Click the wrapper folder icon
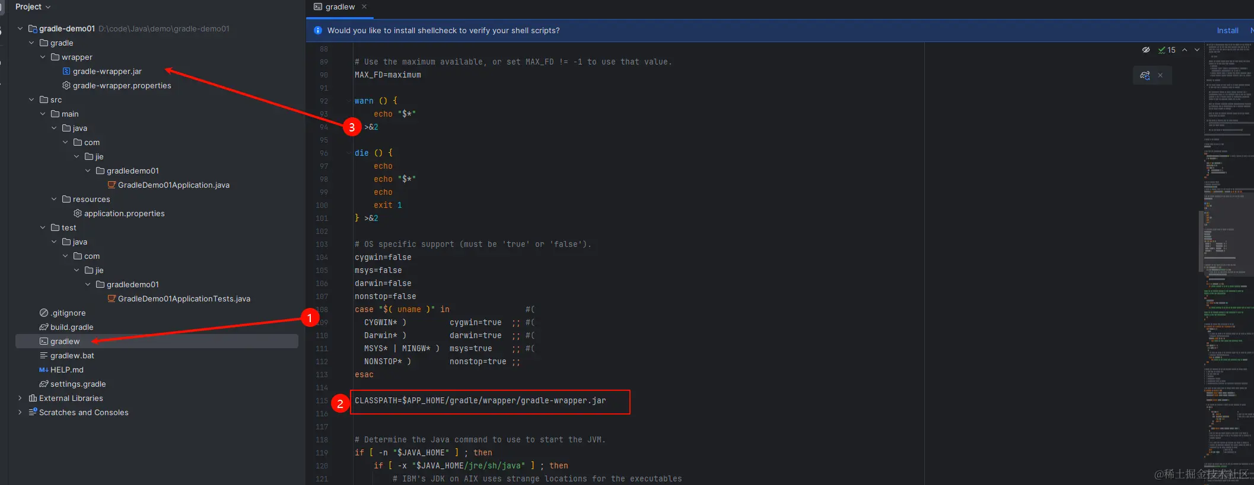This screenshot has height=485, width=1254. click(55, 57)
